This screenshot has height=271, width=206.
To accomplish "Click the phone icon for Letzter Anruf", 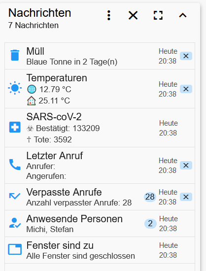I will pos(15,165).
